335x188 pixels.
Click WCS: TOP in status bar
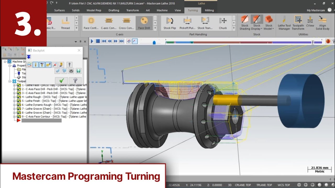(x=283, y=185)
